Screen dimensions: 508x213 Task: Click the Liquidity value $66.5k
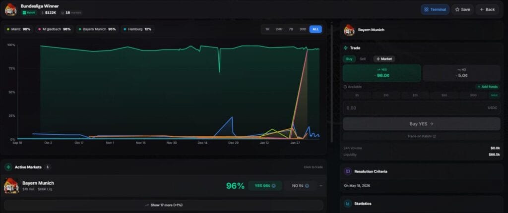coord(494,155)
